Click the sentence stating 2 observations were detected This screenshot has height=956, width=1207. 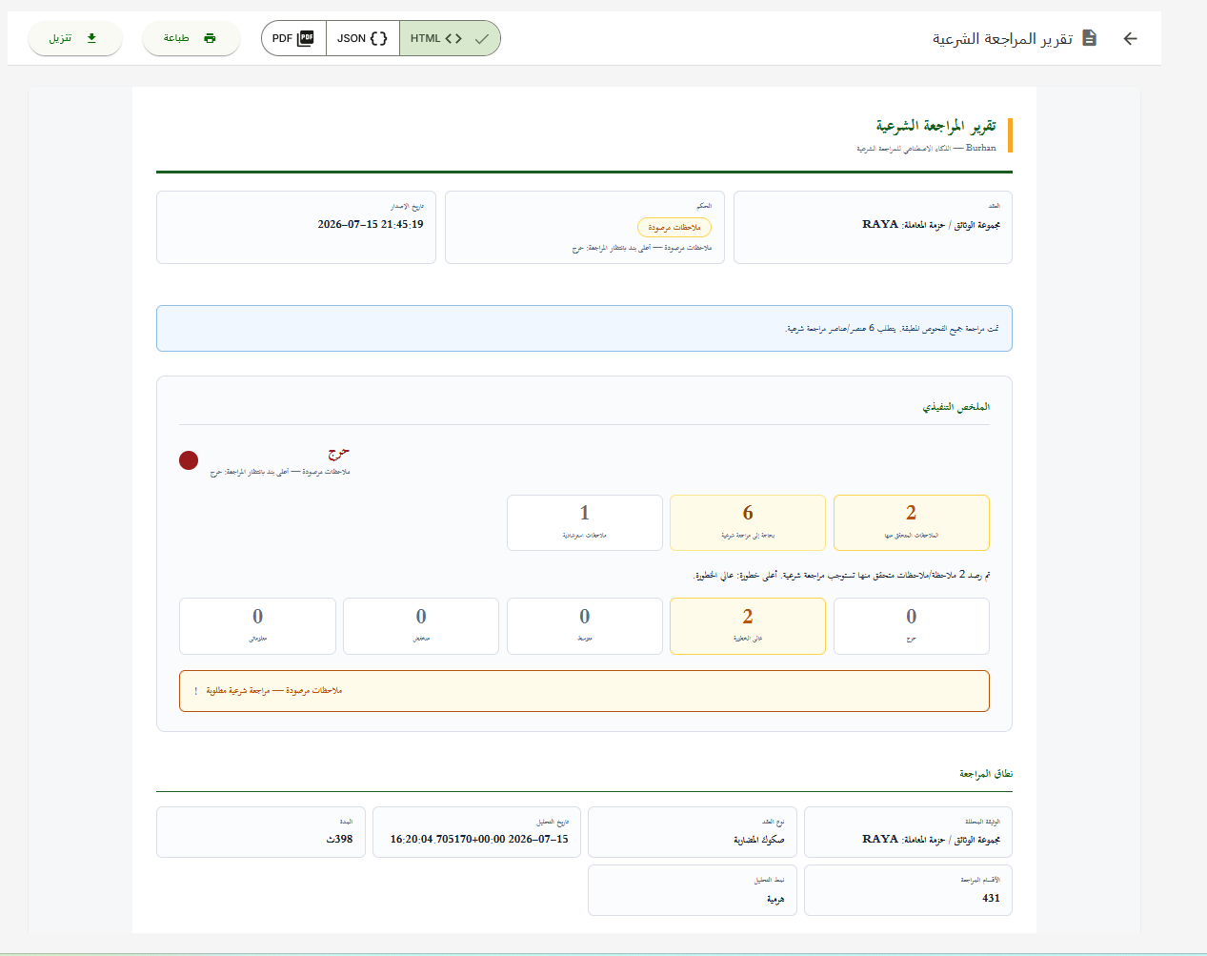(842, 576)
